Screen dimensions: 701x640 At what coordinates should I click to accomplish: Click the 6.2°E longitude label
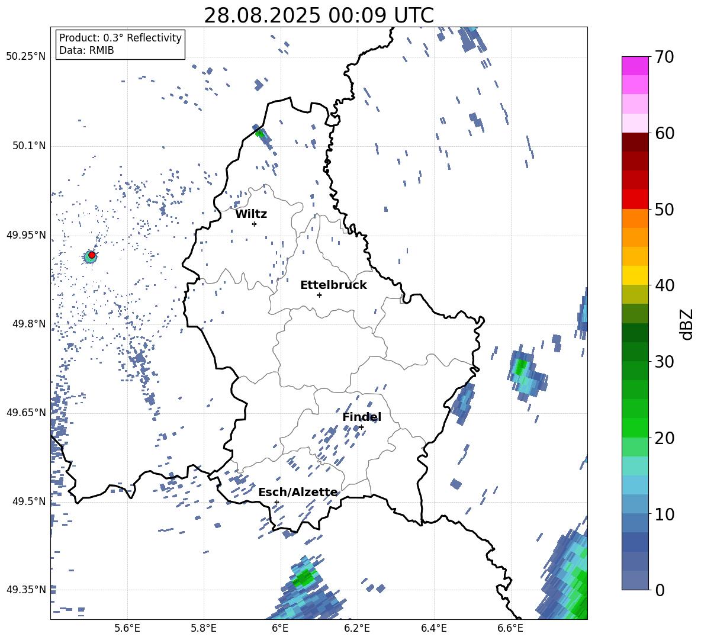(x=357, y=629)
